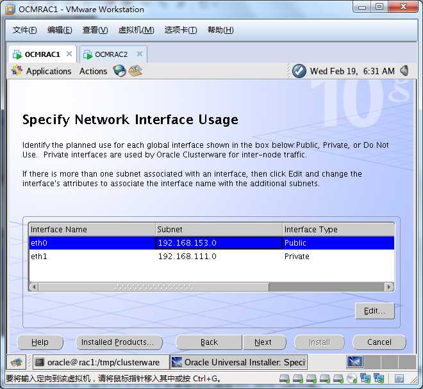Click subnet cell 192.168.153.0
This screenshot has height=389, width=423.
219,243
